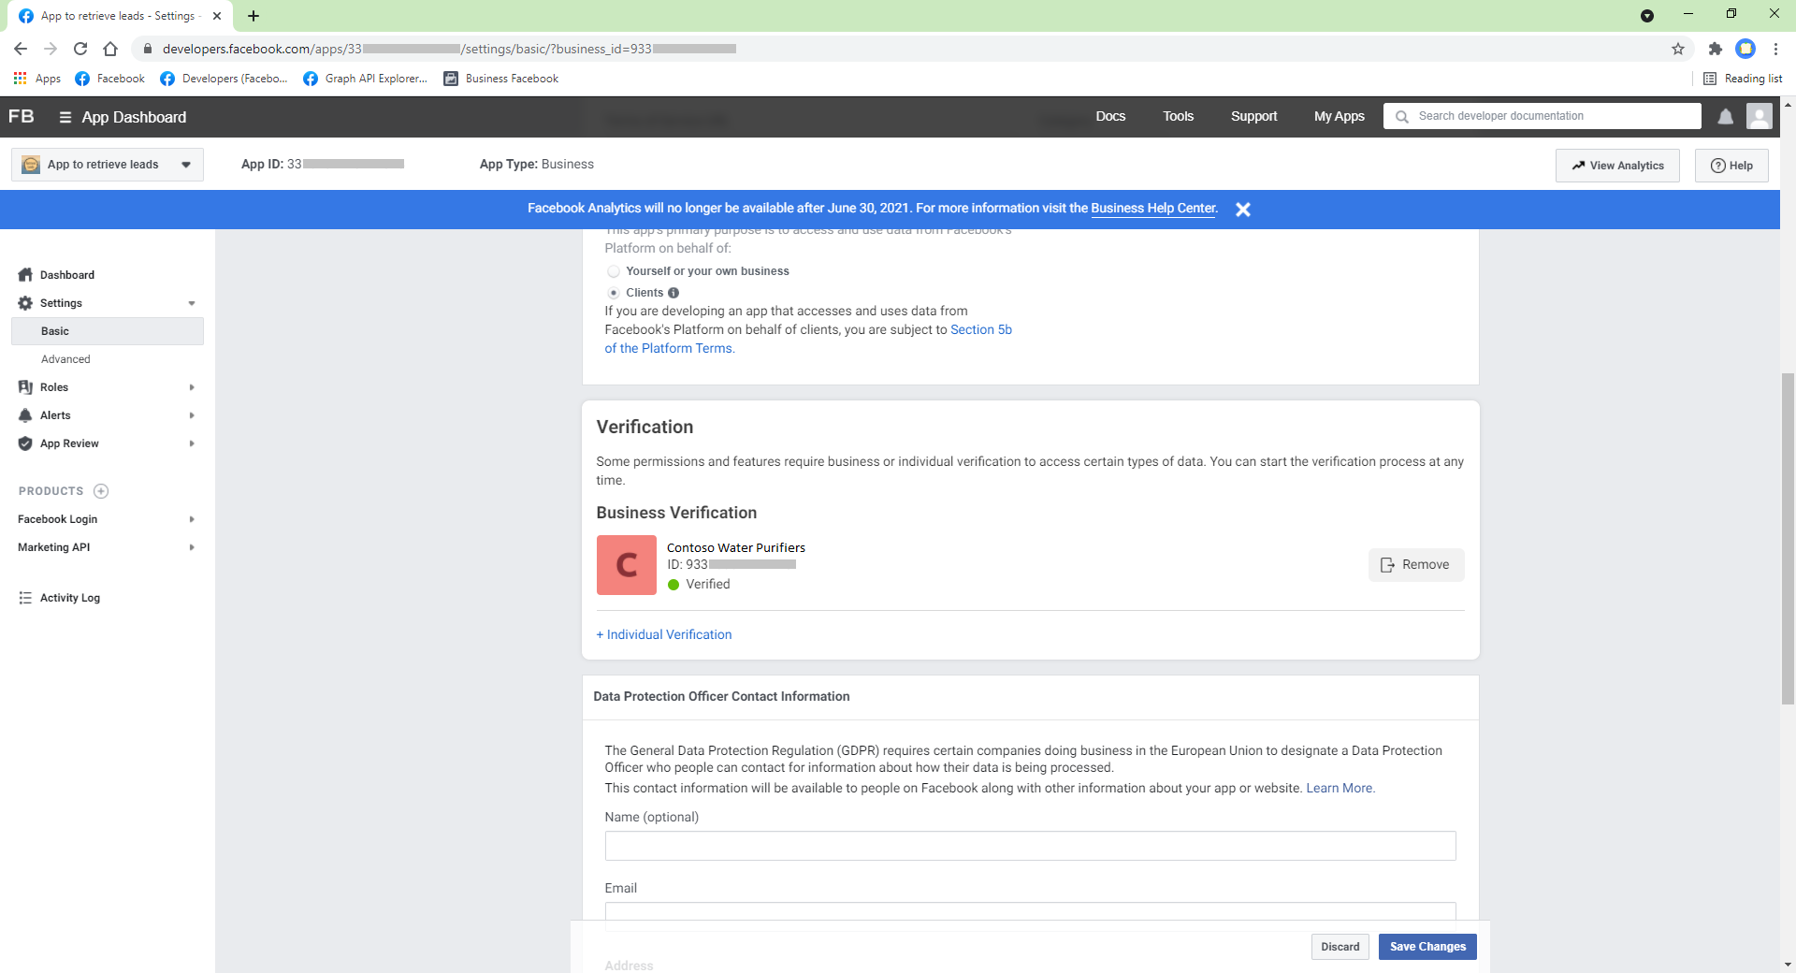Click the Dashboard home icon

(25, 275)
